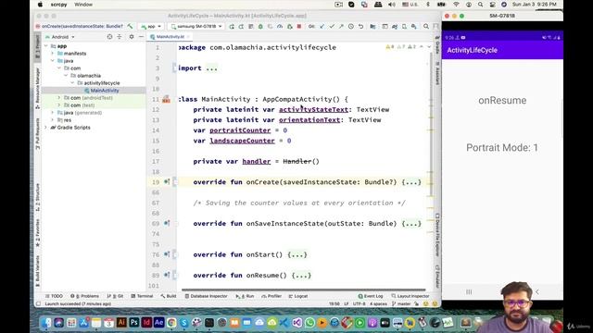Image resolution: width=593 pixels, height=333 pixels.
Task: Expand the manifests folder
Action: 53,54
